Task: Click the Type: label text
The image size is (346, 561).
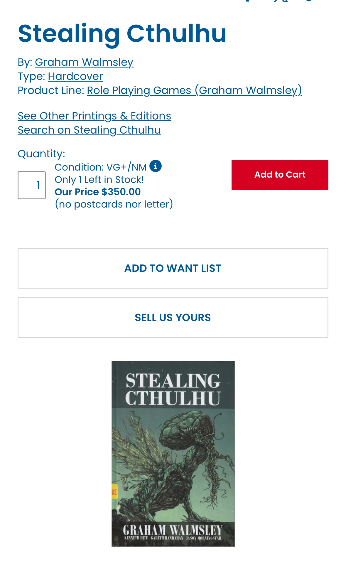Action: point(31,76)
